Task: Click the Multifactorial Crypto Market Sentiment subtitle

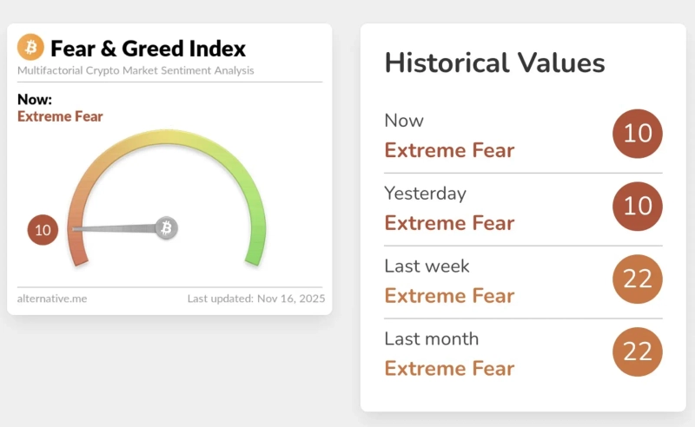Action: coord(136,70)
